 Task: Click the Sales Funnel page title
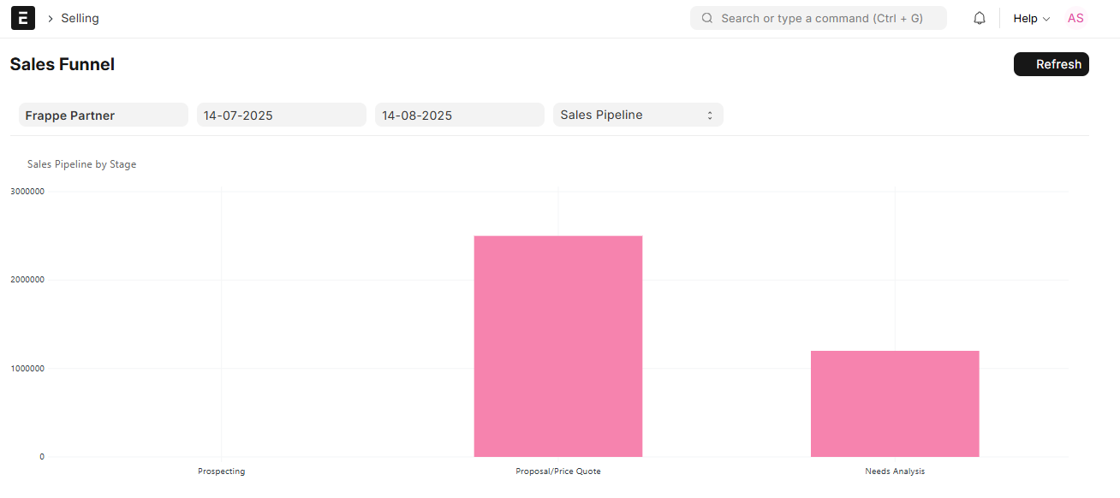62,64
